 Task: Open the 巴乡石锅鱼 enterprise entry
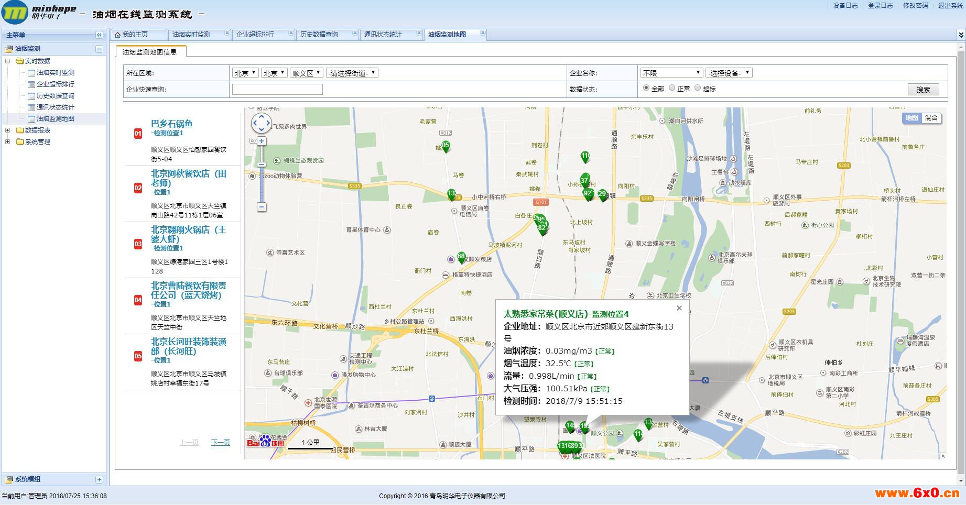pos(172,124)
